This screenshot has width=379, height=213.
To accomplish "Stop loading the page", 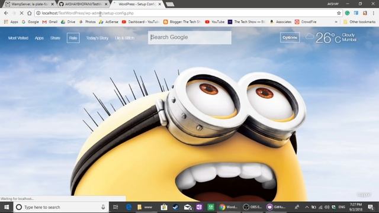I will 21,13.
